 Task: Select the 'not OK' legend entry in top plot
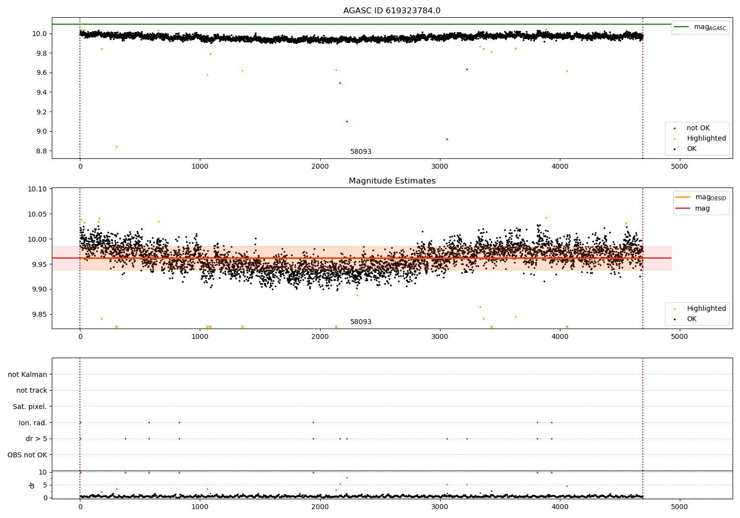(698, 128)
